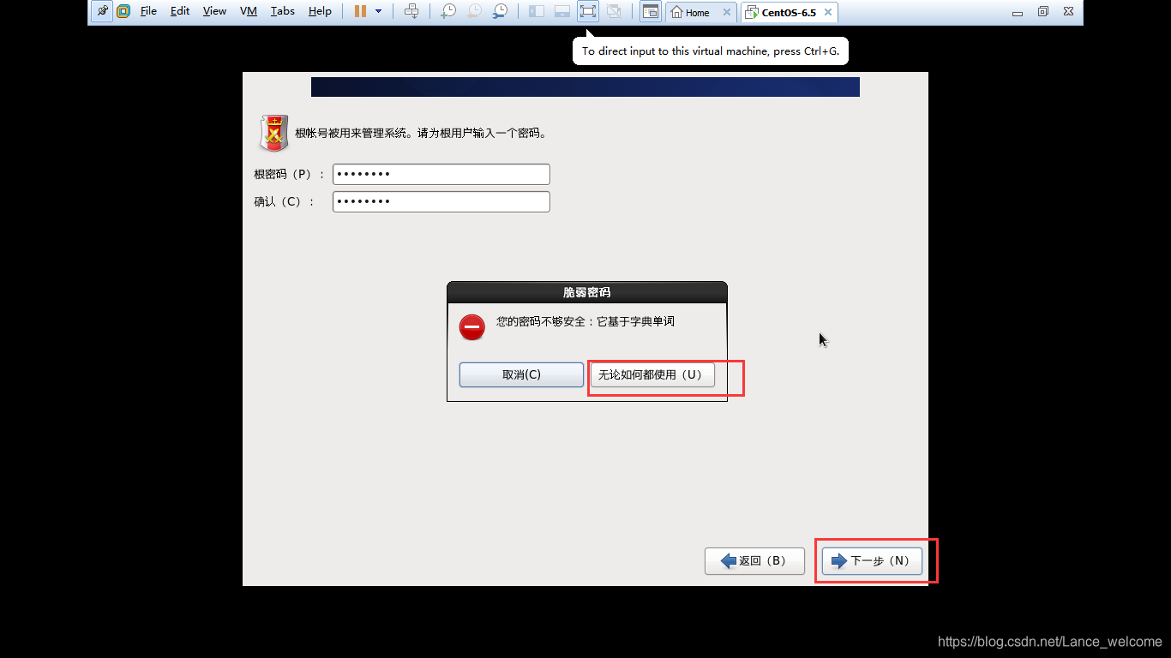Screen dimensions: 1171x658
Task: Click the Back (返回) button
Action: point(754,561)
